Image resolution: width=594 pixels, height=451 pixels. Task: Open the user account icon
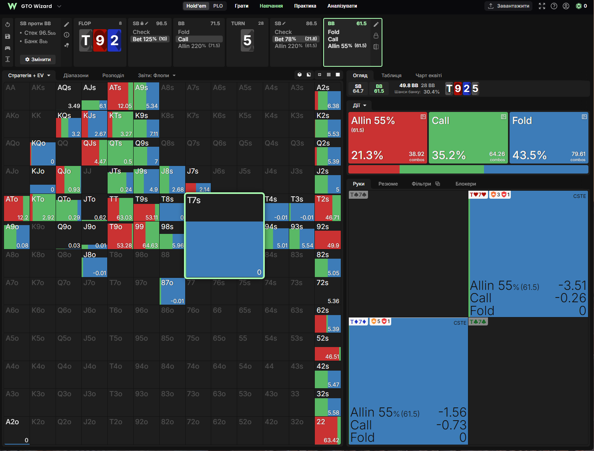[566, 6]
